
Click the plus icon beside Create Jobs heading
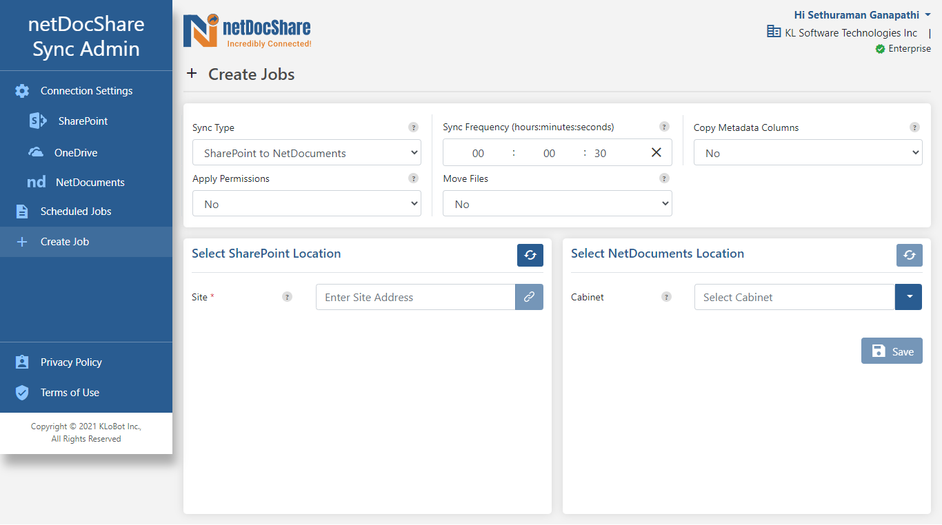[x=192, y=74]
